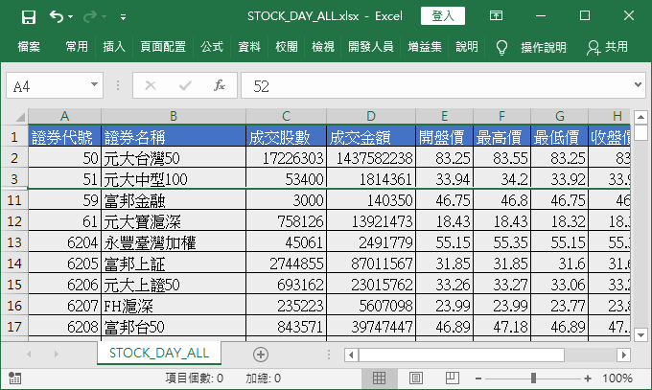Go to next sheet with right arrow
This screenshot has height=390, width=652.
click(57, 355)
